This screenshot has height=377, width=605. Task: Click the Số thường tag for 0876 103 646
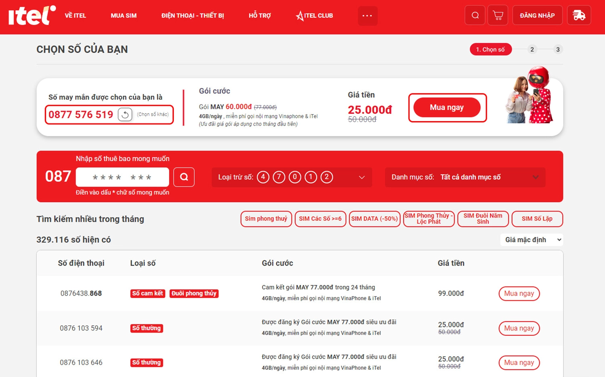click(146, 362)
